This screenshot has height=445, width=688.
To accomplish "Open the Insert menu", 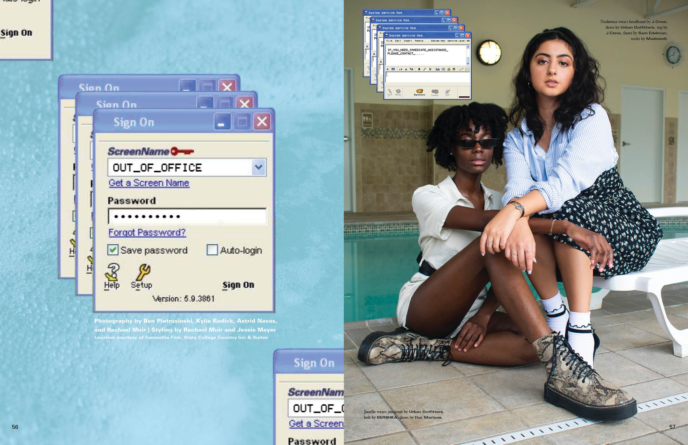I will pyautogui.click(x=408, y=41).
